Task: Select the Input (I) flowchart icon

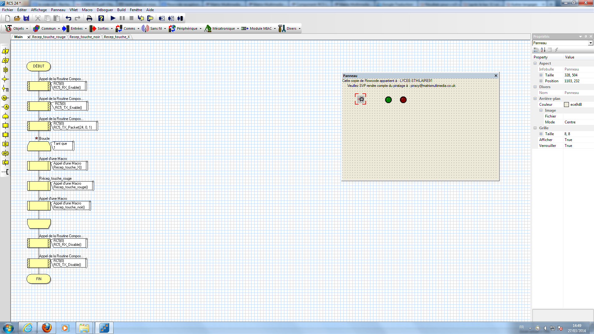Action: pos(5,51)
